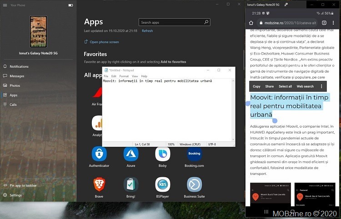
Task: Open the Air France app icon
Action: coord(97,93)
